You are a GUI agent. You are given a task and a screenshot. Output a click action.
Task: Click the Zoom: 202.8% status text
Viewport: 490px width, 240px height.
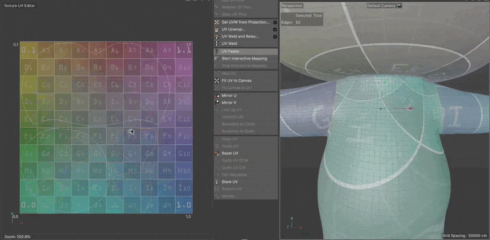click(x=18, y=237)
